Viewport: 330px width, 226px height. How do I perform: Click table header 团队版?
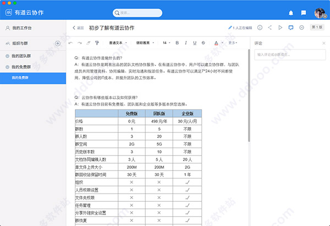pos(159,114)
